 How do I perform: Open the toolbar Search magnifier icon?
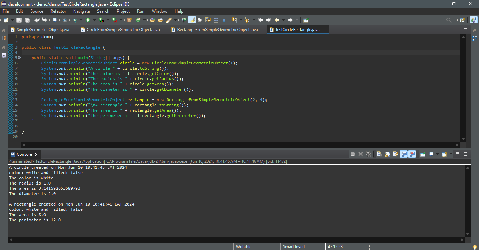pyautogui.click(x=449, y=20)
